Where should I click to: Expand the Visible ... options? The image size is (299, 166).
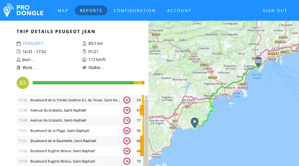pyautogui.click(x=96, y=68)
